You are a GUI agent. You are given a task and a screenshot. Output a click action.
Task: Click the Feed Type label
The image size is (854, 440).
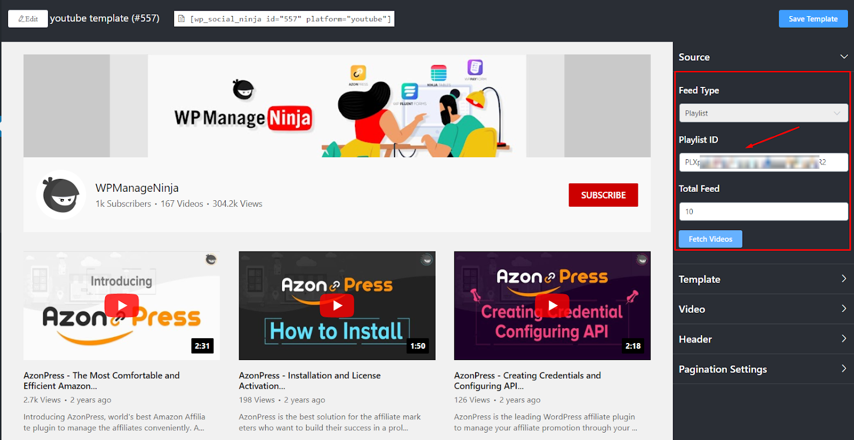(x=699, y=90)
